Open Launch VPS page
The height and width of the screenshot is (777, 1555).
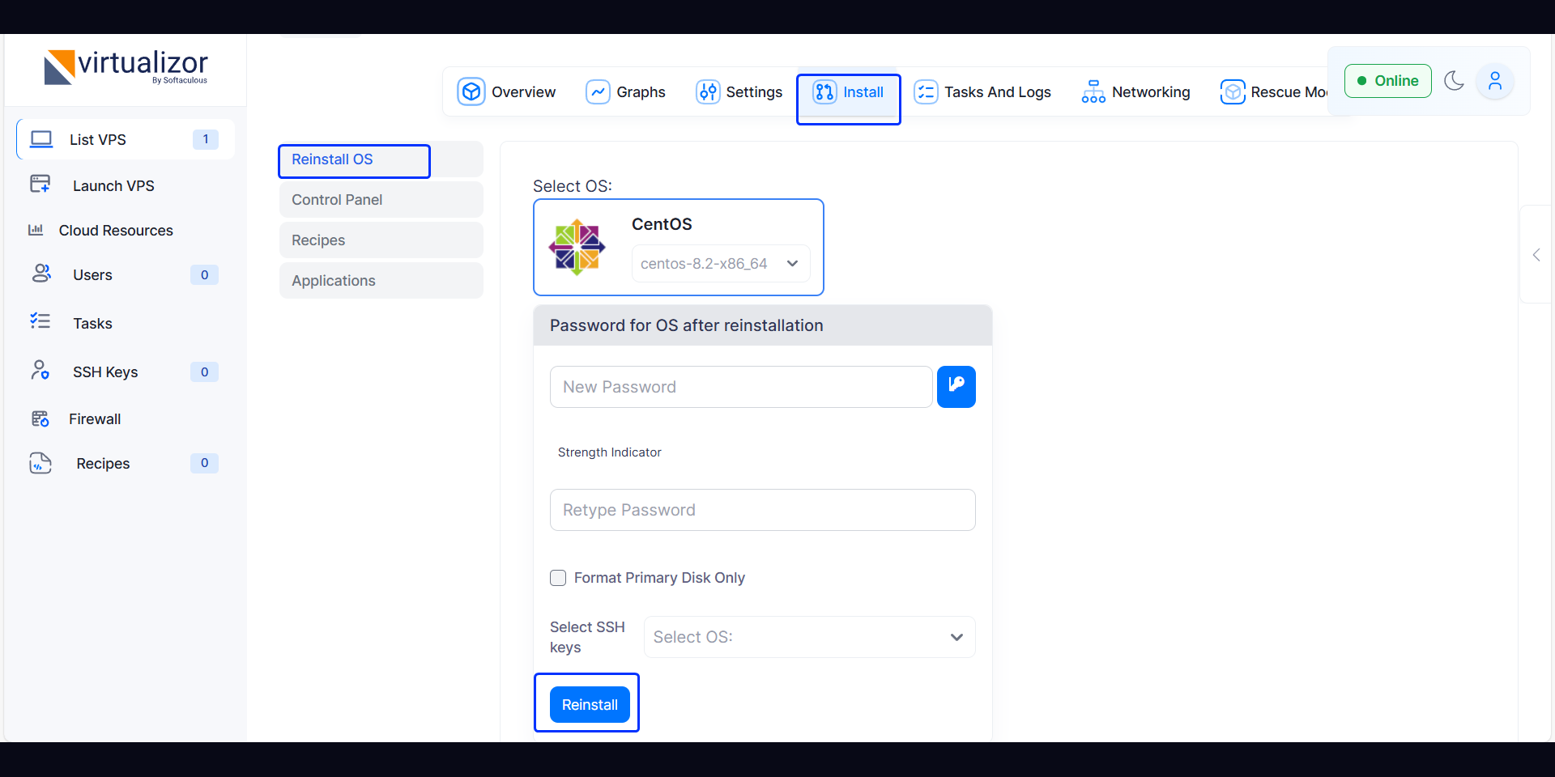(113, 185)
